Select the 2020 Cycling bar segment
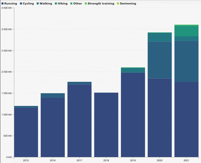This screenshot has height=163, width=201. pyautogui.click(x=160, y=60)
